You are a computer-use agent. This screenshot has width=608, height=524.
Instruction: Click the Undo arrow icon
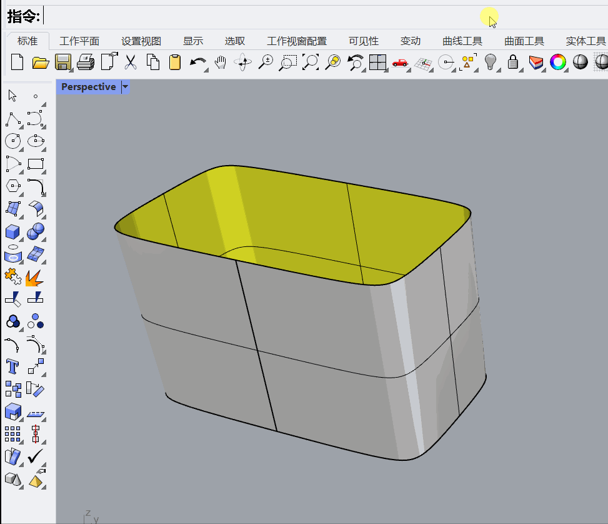coord(197,63)
